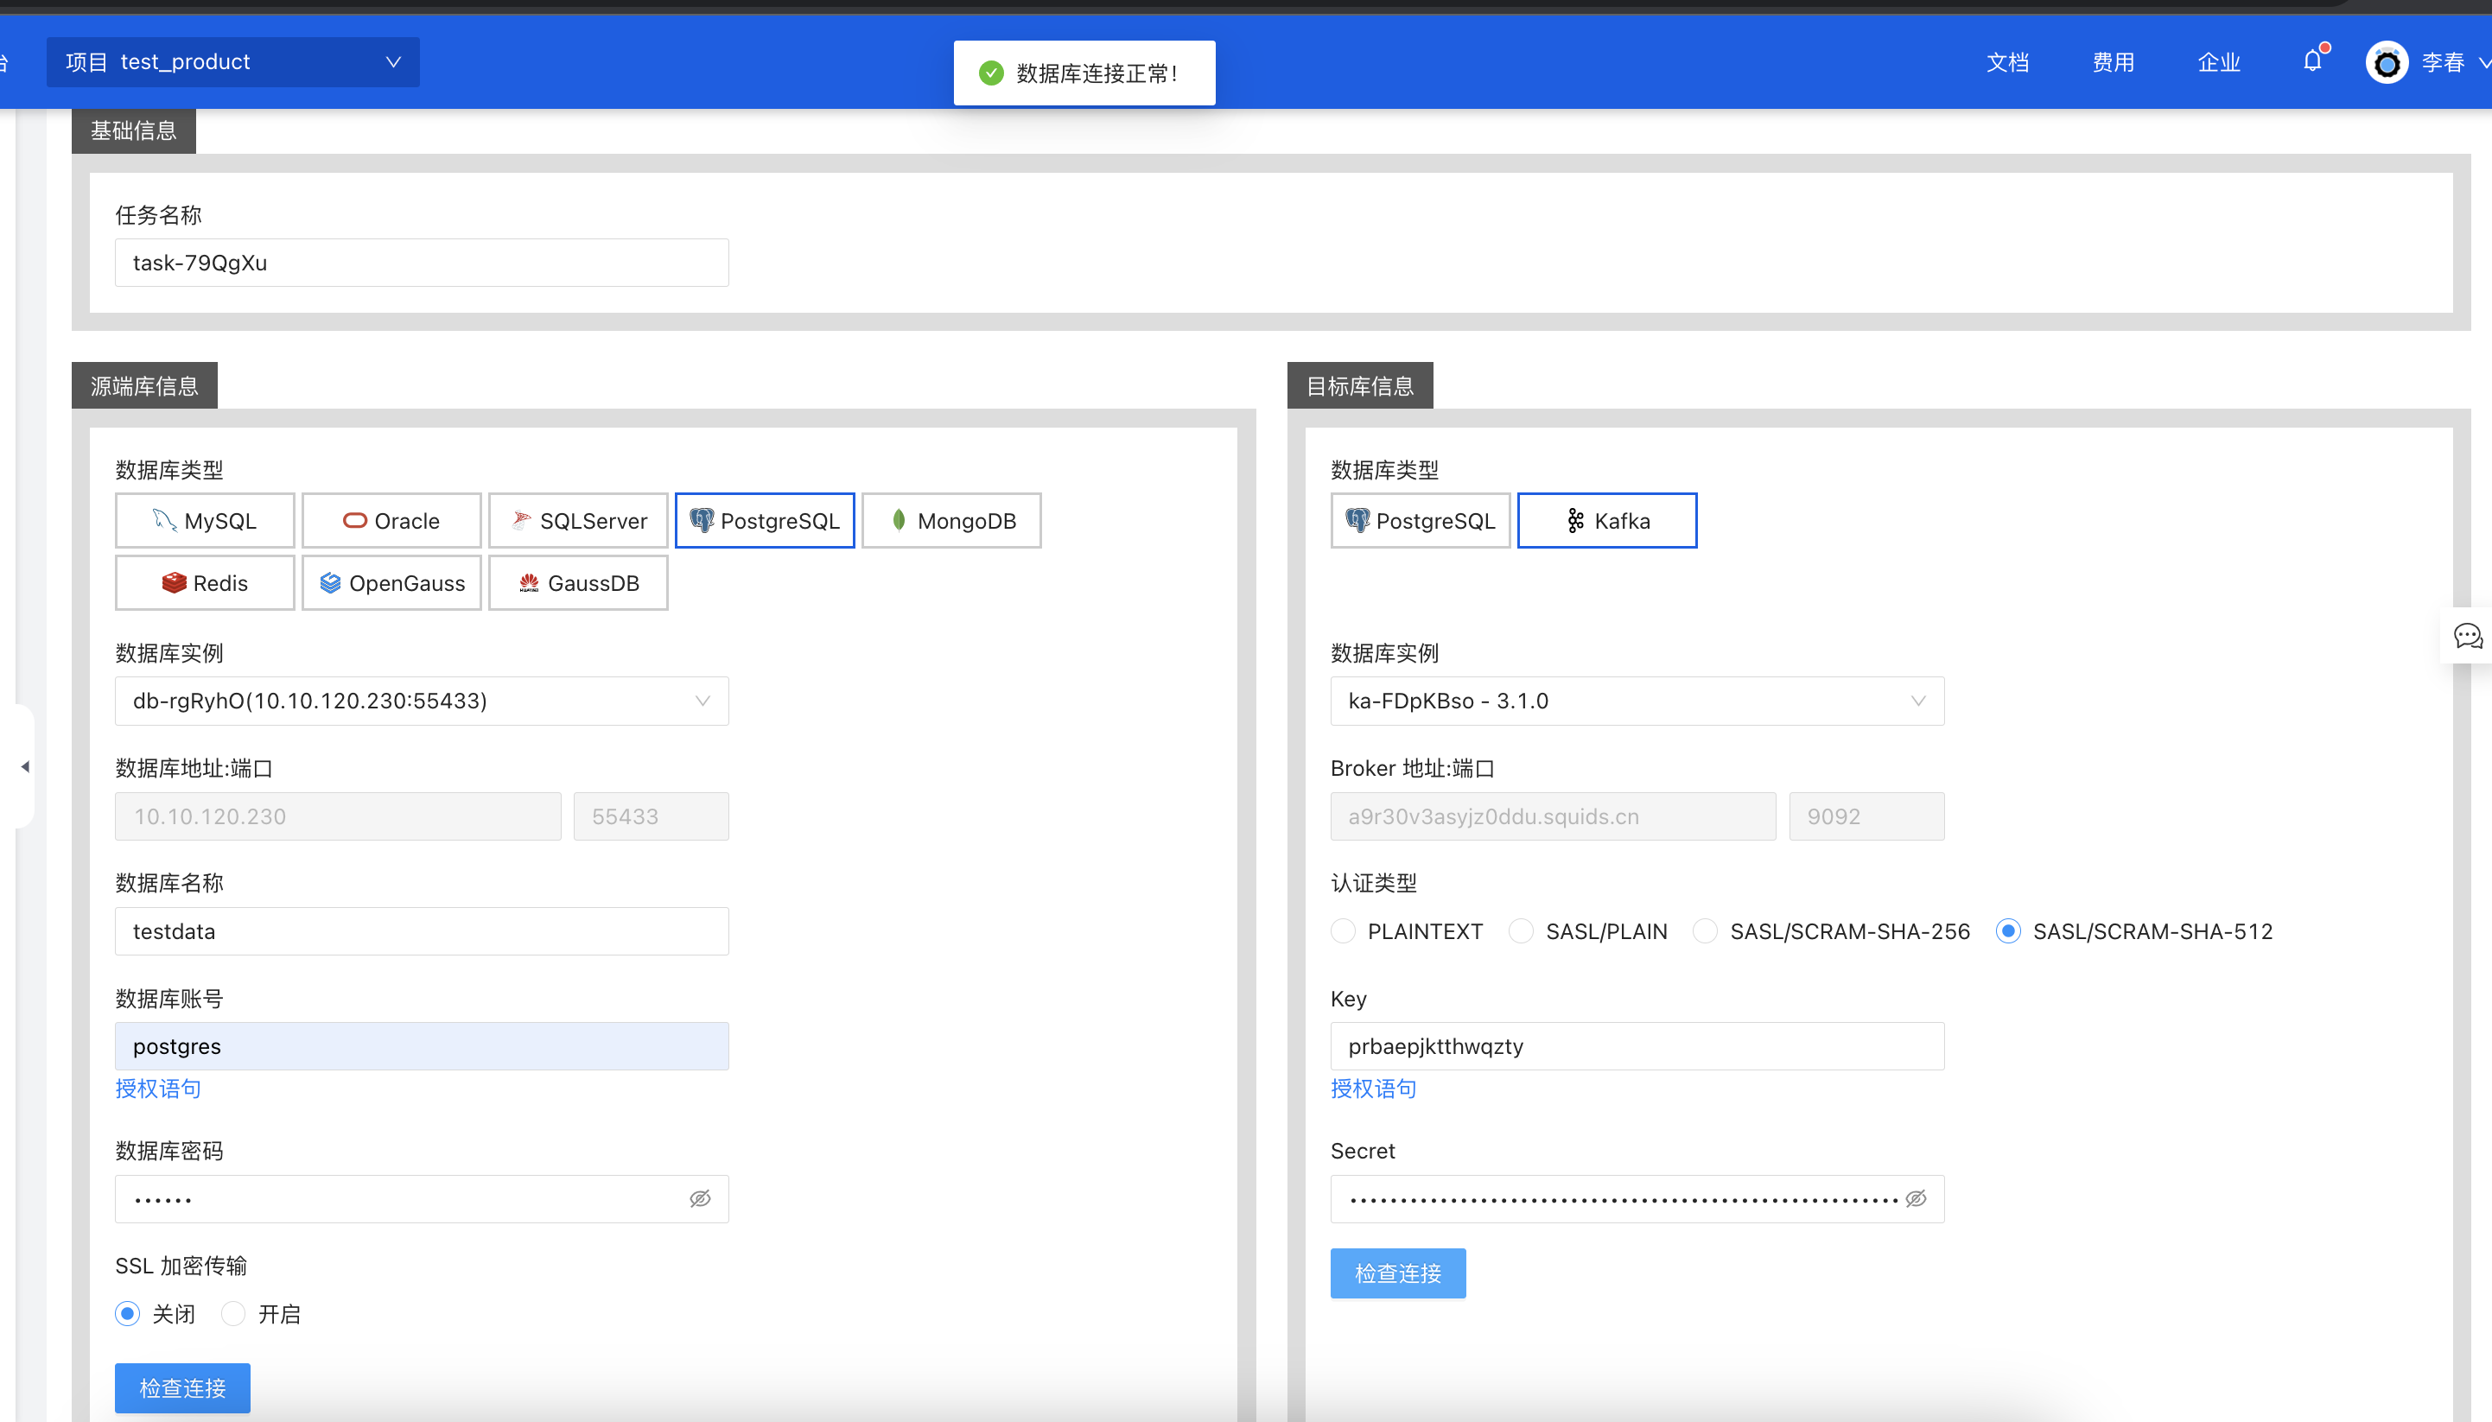Reveal the Kafka Secret value
Screen dimensions: 2492x1422
pos(1915,1198)
